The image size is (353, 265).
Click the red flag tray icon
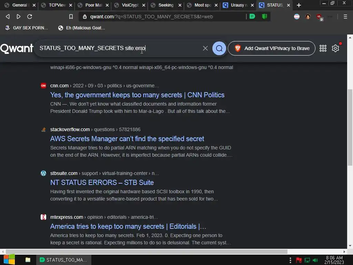[299, 260]
